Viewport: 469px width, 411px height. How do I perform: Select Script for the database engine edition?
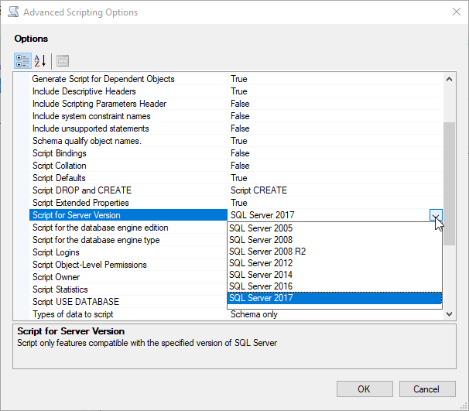[x=128, y=228]
